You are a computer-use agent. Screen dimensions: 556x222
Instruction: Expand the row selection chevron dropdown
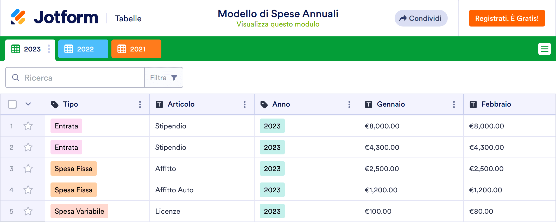(28, 104)
